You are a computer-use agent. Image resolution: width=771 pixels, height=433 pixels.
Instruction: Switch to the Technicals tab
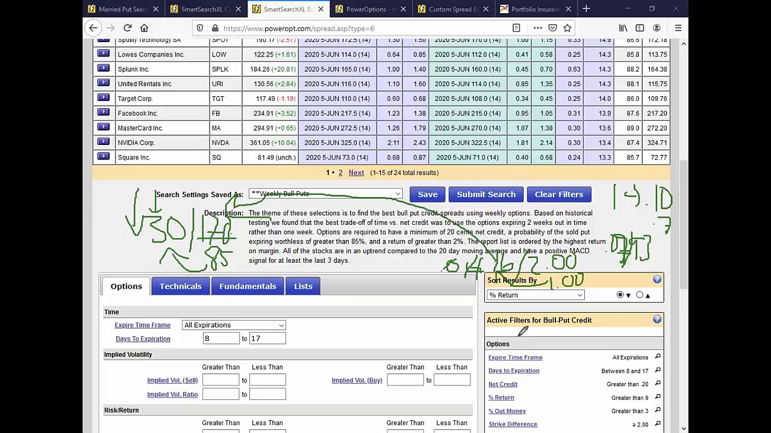click(181, 286)
